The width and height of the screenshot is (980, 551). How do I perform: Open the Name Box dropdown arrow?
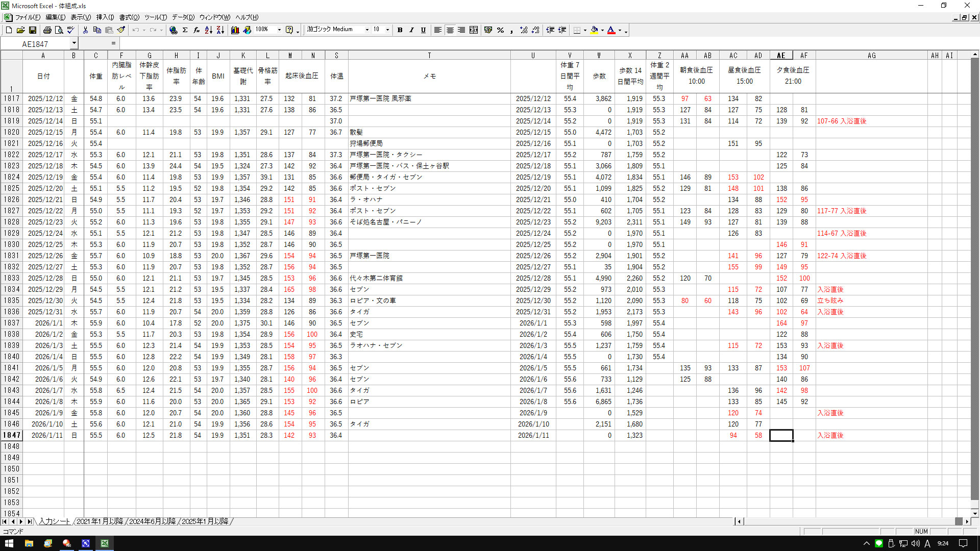[x=74, y=44]
